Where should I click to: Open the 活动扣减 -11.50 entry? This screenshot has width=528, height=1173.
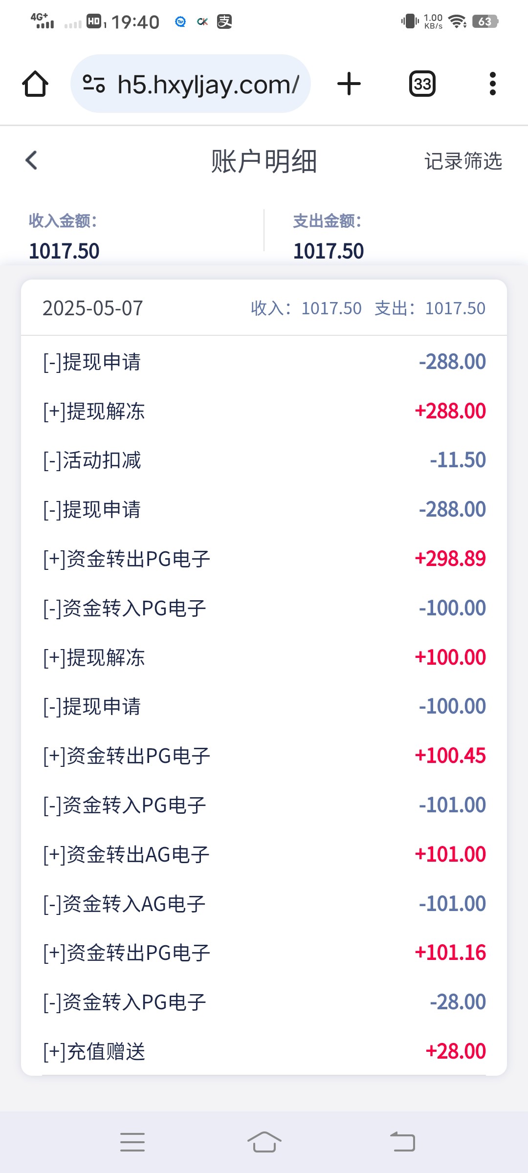click(264, 460)
